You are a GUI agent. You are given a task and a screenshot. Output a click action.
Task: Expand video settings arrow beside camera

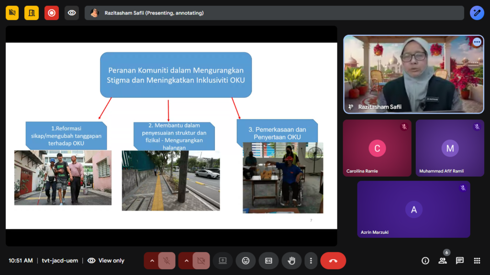187,261
